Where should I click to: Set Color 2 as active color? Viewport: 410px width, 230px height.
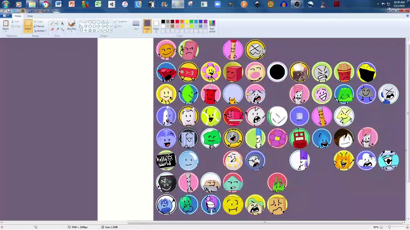pos(156,26)
